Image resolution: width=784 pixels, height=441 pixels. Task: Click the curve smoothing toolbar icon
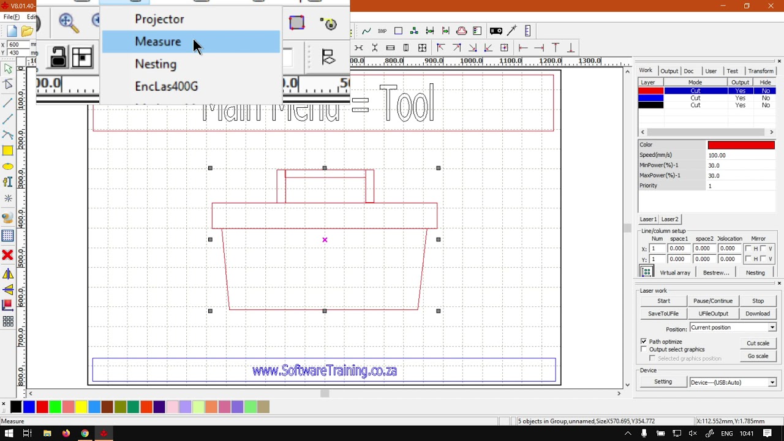366,31
